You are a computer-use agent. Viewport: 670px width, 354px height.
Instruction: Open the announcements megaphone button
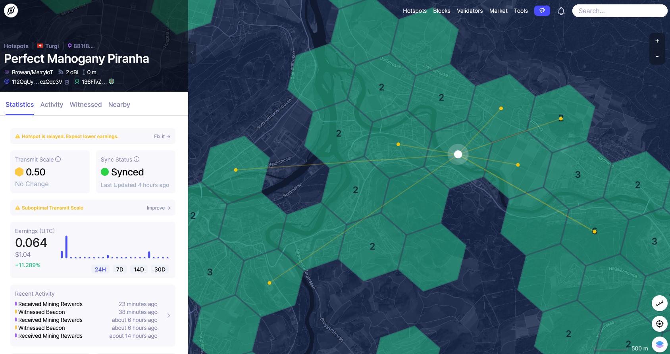[542, 11]
